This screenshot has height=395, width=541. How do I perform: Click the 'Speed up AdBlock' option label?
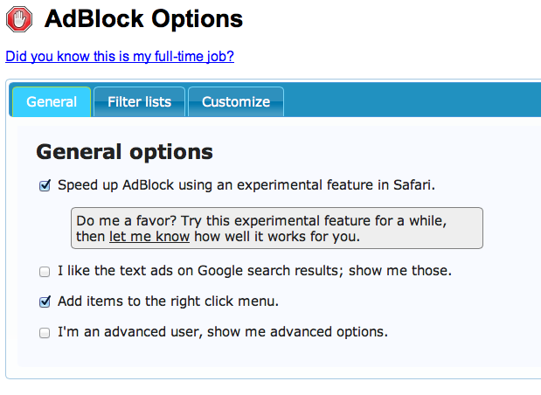pos(246,185)
